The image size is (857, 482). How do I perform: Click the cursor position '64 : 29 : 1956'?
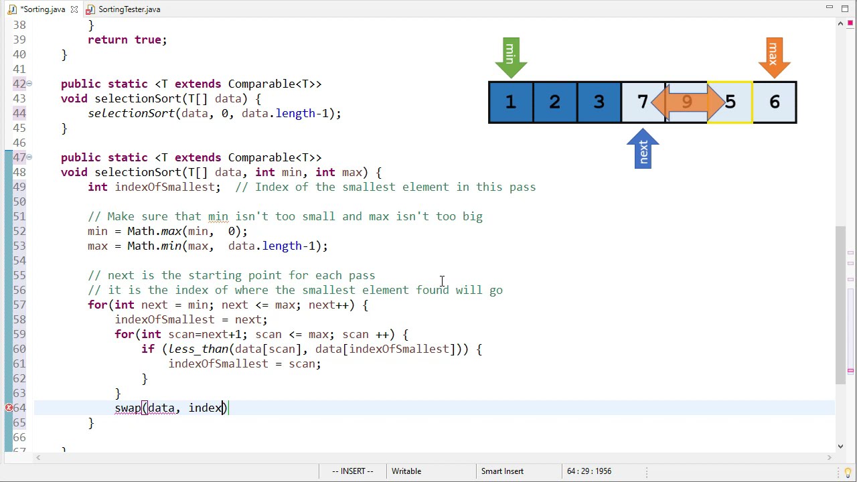click(589, 471)
